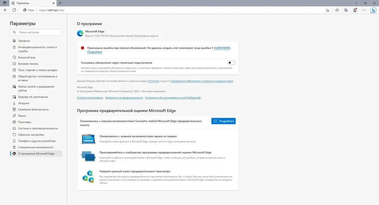Reload the page with refresh icon
The image size is (379, 205).
[14, 10]
